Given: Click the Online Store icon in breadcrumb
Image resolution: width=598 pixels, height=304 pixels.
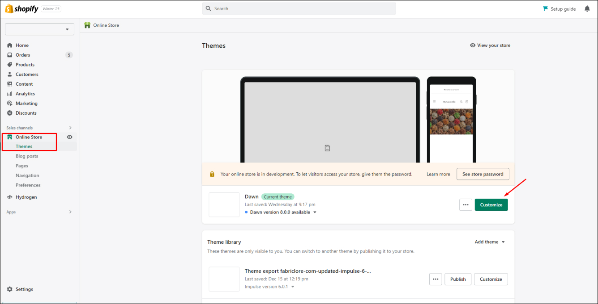Looking at the screenshot, I should tap(87, 25).
